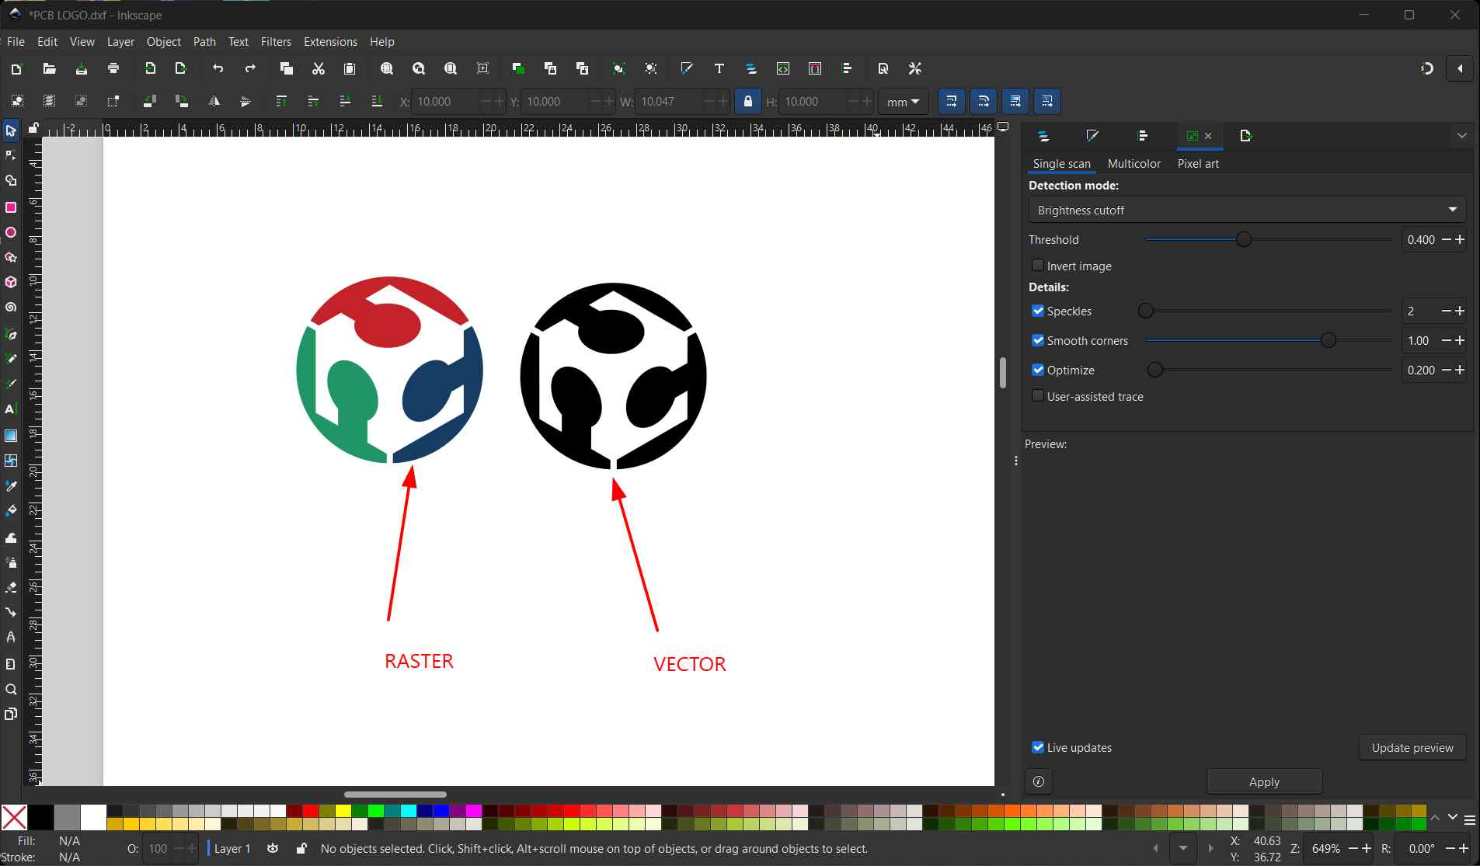This screenshot has height=866, width=1480.
Task: Select the Text tool in toolbox
Action: click(x=11, y=409)
